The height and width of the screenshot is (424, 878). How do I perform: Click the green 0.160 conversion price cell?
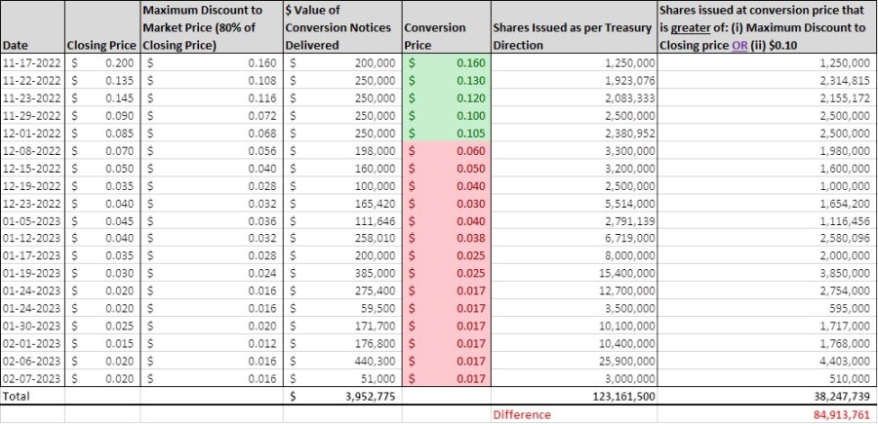pyautogui.click(x=446, y=61)
